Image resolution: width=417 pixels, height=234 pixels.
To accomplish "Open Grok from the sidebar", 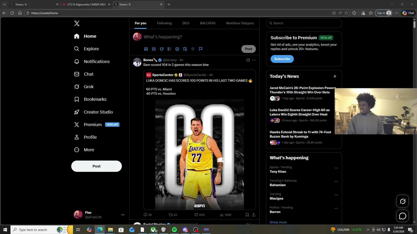I will 84,87.
